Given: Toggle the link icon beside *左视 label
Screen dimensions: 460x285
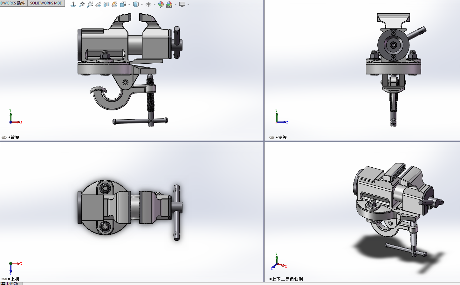Looking at the screenshot, I should click(x=272, y=137).
